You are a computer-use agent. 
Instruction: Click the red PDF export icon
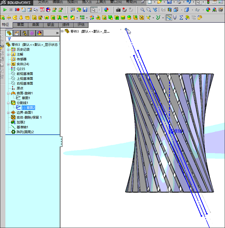[x=42, y=10]
